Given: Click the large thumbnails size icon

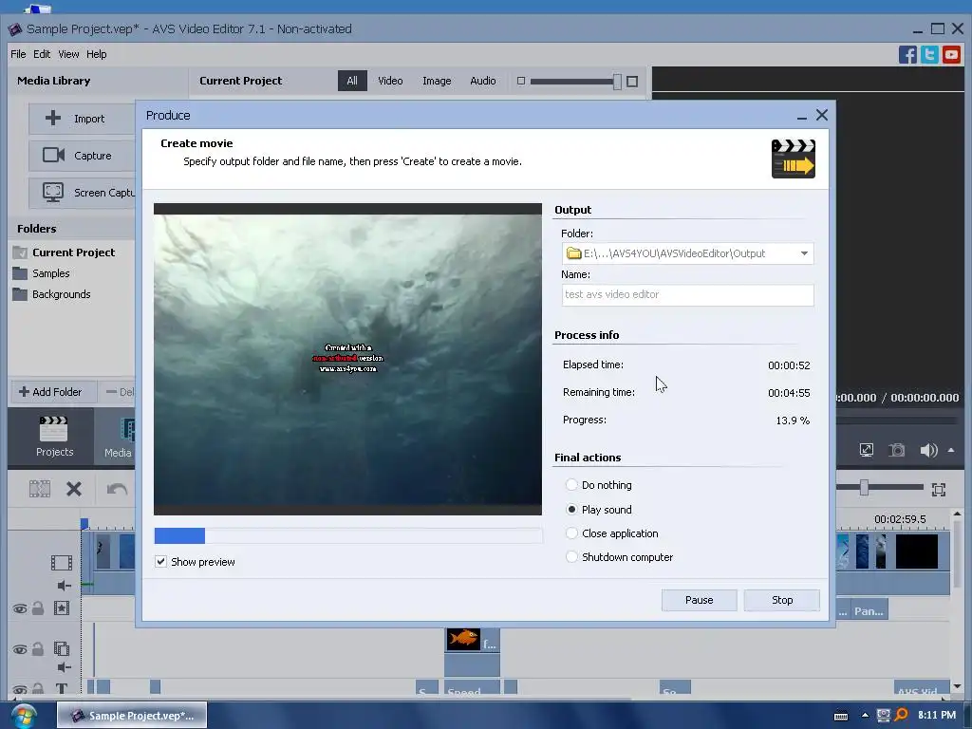Looking at the screenshot, I should tap(632, 82).
